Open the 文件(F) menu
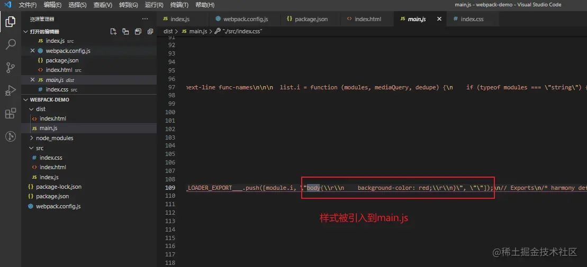 (x=28, y=5)
